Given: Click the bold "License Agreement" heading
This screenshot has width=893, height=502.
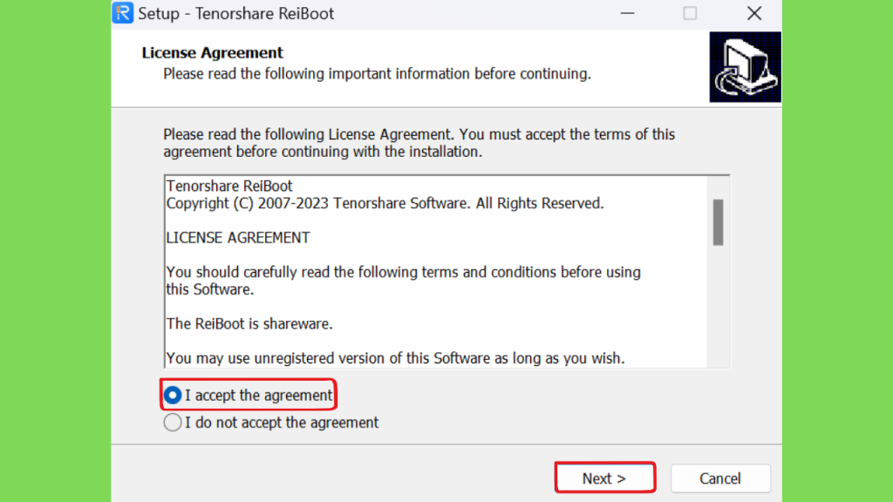Looking at the screenshot, I should [x=213, y=52].
